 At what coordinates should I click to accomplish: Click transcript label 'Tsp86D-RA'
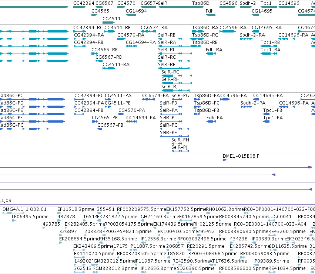pos(205,27)
